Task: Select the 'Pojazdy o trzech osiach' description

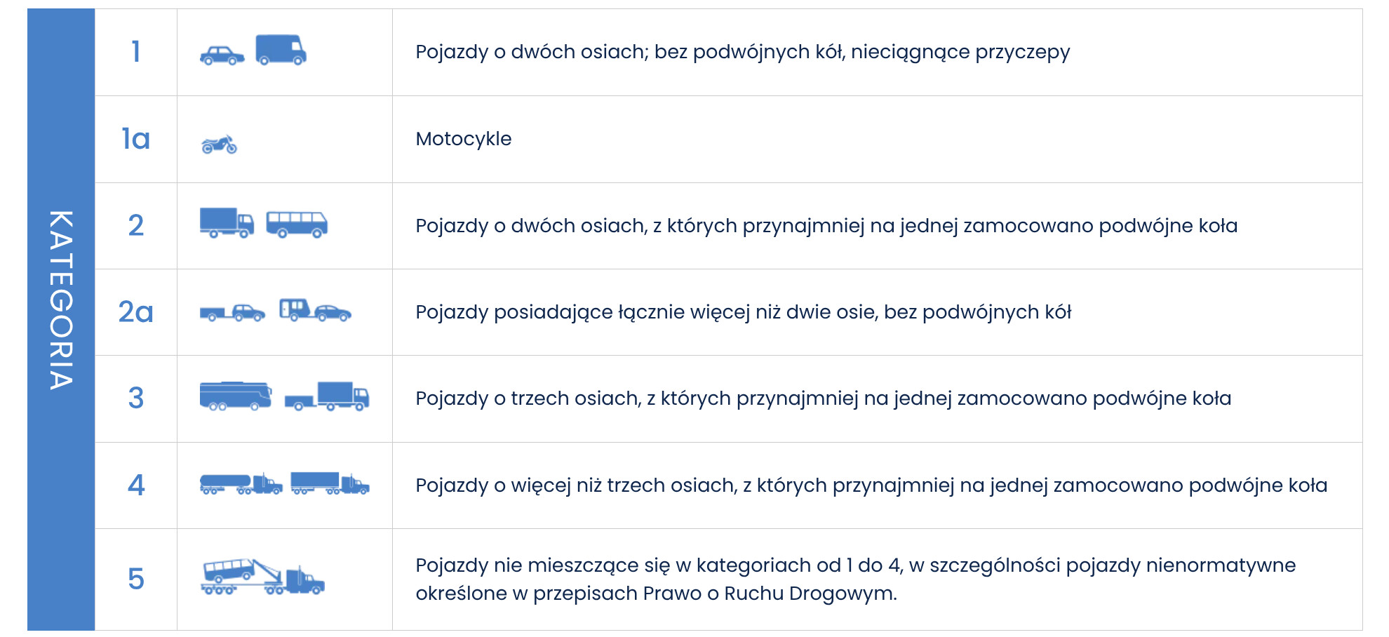Action: 823,398
